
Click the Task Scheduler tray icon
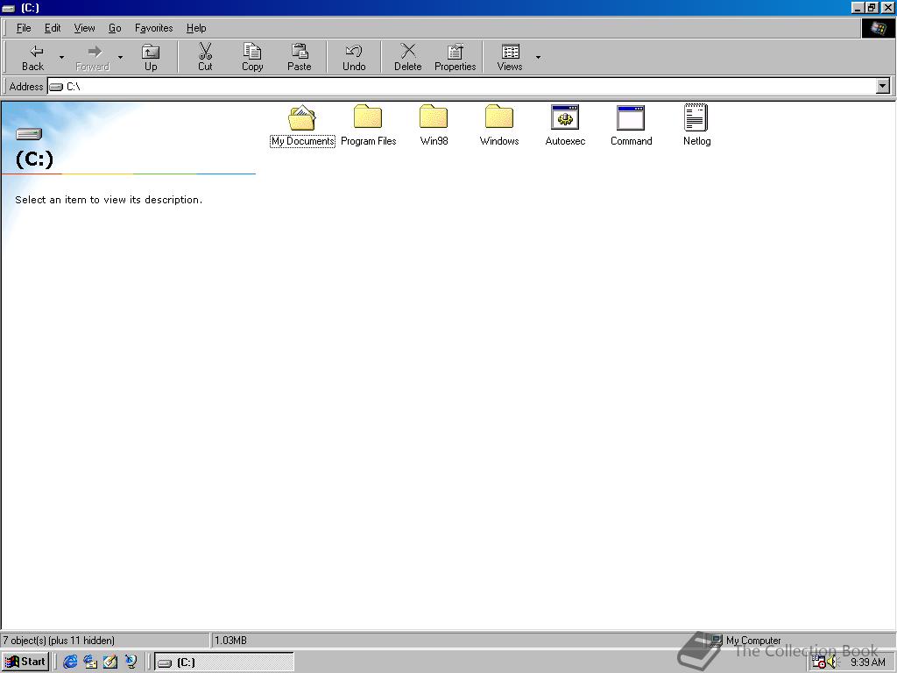tap(819, 662)
